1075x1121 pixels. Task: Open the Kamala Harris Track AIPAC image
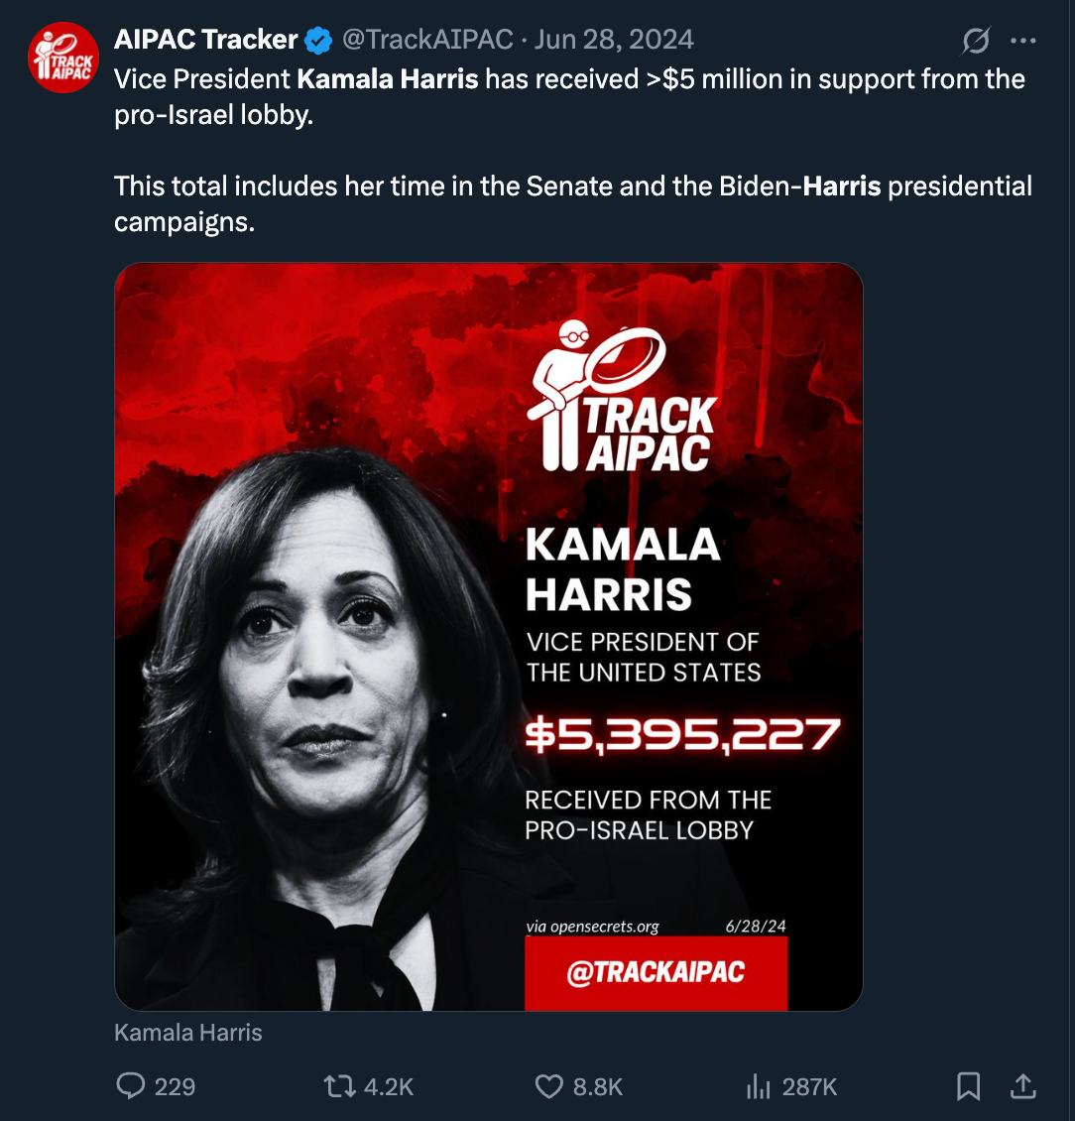[488, 637]
